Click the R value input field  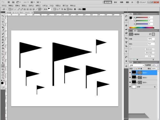coord(151,17)
